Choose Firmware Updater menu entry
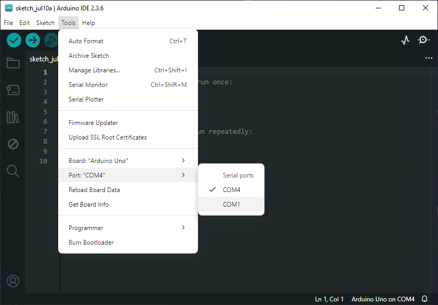 (128, 122)
